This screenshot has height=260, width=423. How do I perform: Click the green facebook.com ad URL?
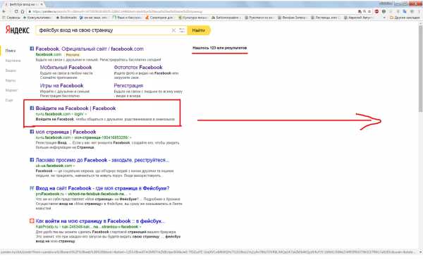pos(49,54)
